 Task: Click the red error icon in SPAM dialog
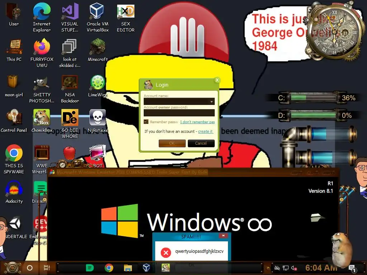pyautogui.click(x=166, y=252)
